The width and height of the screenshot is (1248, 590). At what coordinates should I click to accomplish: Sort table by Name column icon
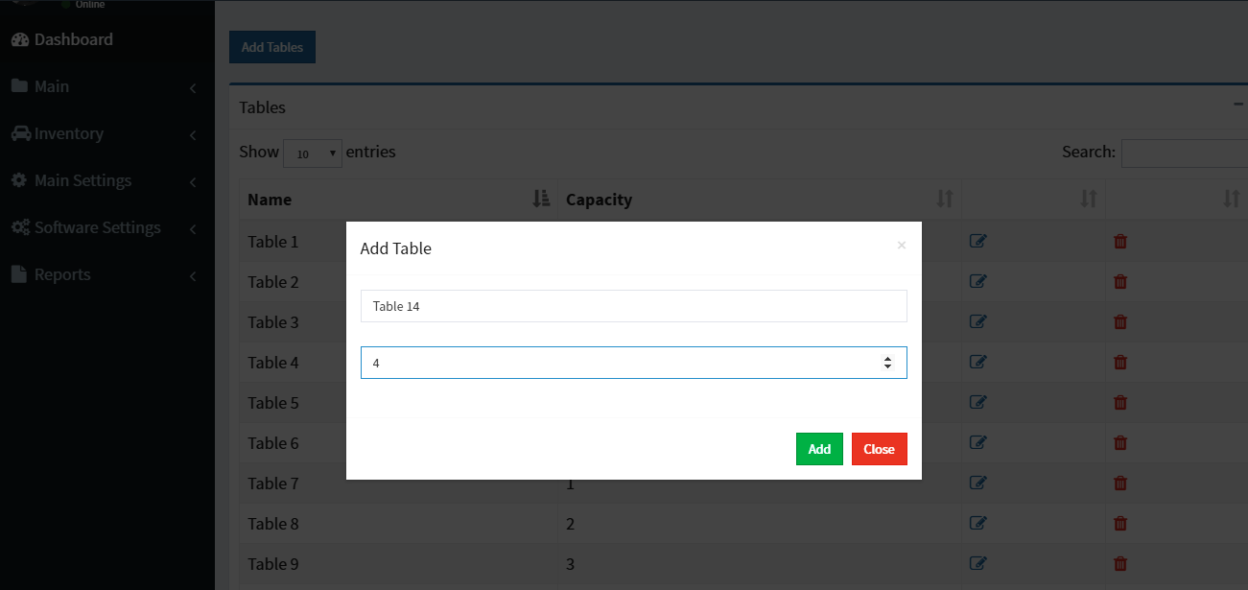pyautogui.click(x=542, y=200)
